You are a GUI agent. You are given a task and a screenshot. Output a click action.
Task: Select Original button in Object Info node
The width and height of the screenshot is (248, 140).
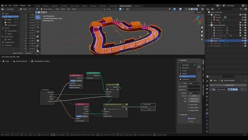pos(79,116)
